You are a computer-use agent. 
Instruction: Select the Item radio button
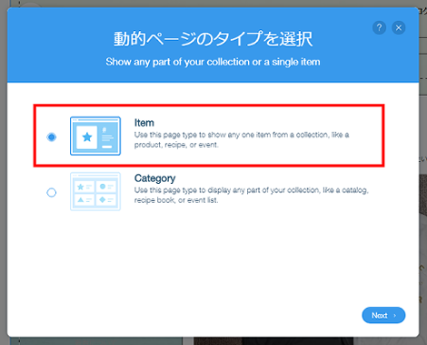point(52,137)
